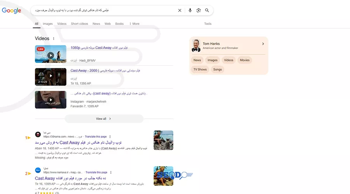
Task: Open the namava Cast Away result title
Action: [x=70, y=178]
